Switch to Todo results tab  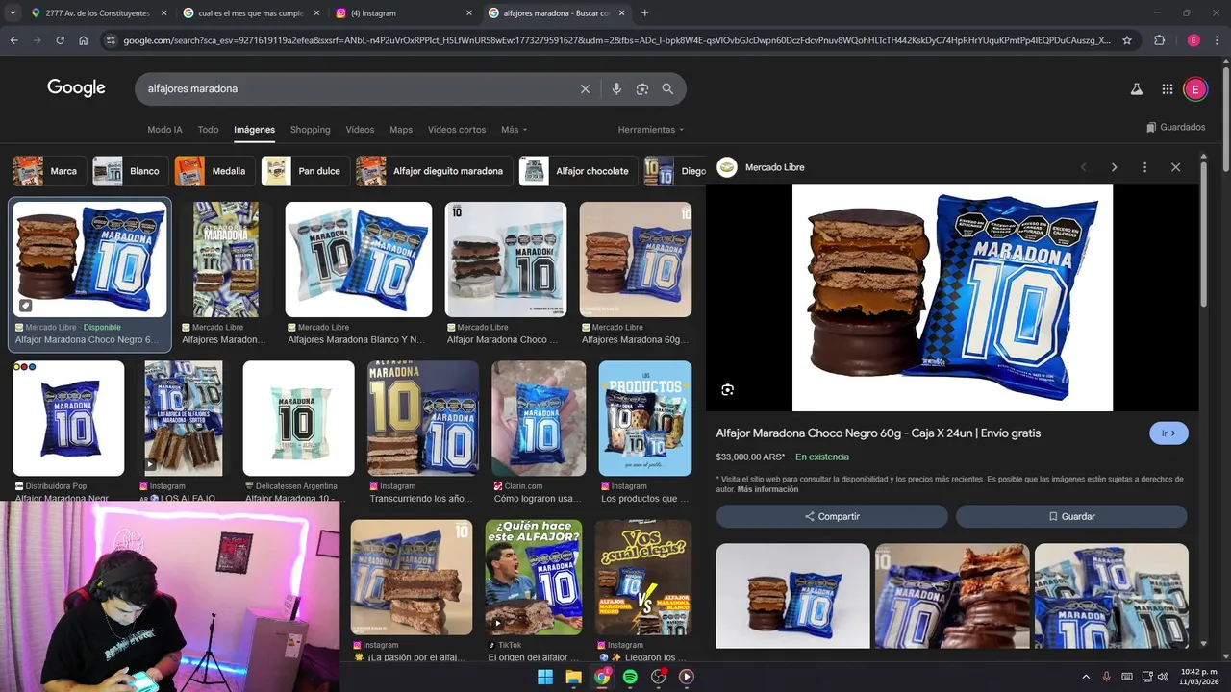(x=208, y=130)
